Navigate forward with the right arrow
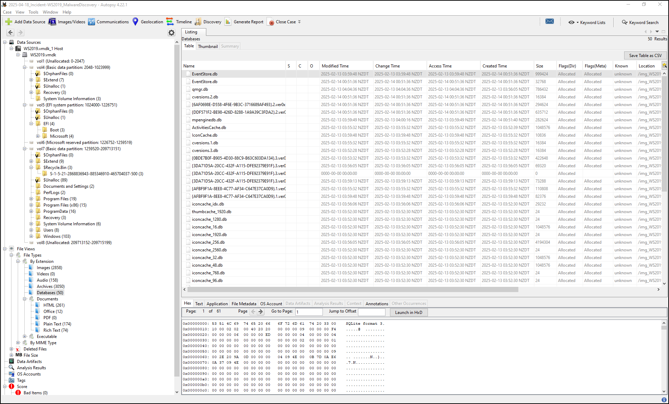Screen dimensions: 669x404 (x=21, y=32)
